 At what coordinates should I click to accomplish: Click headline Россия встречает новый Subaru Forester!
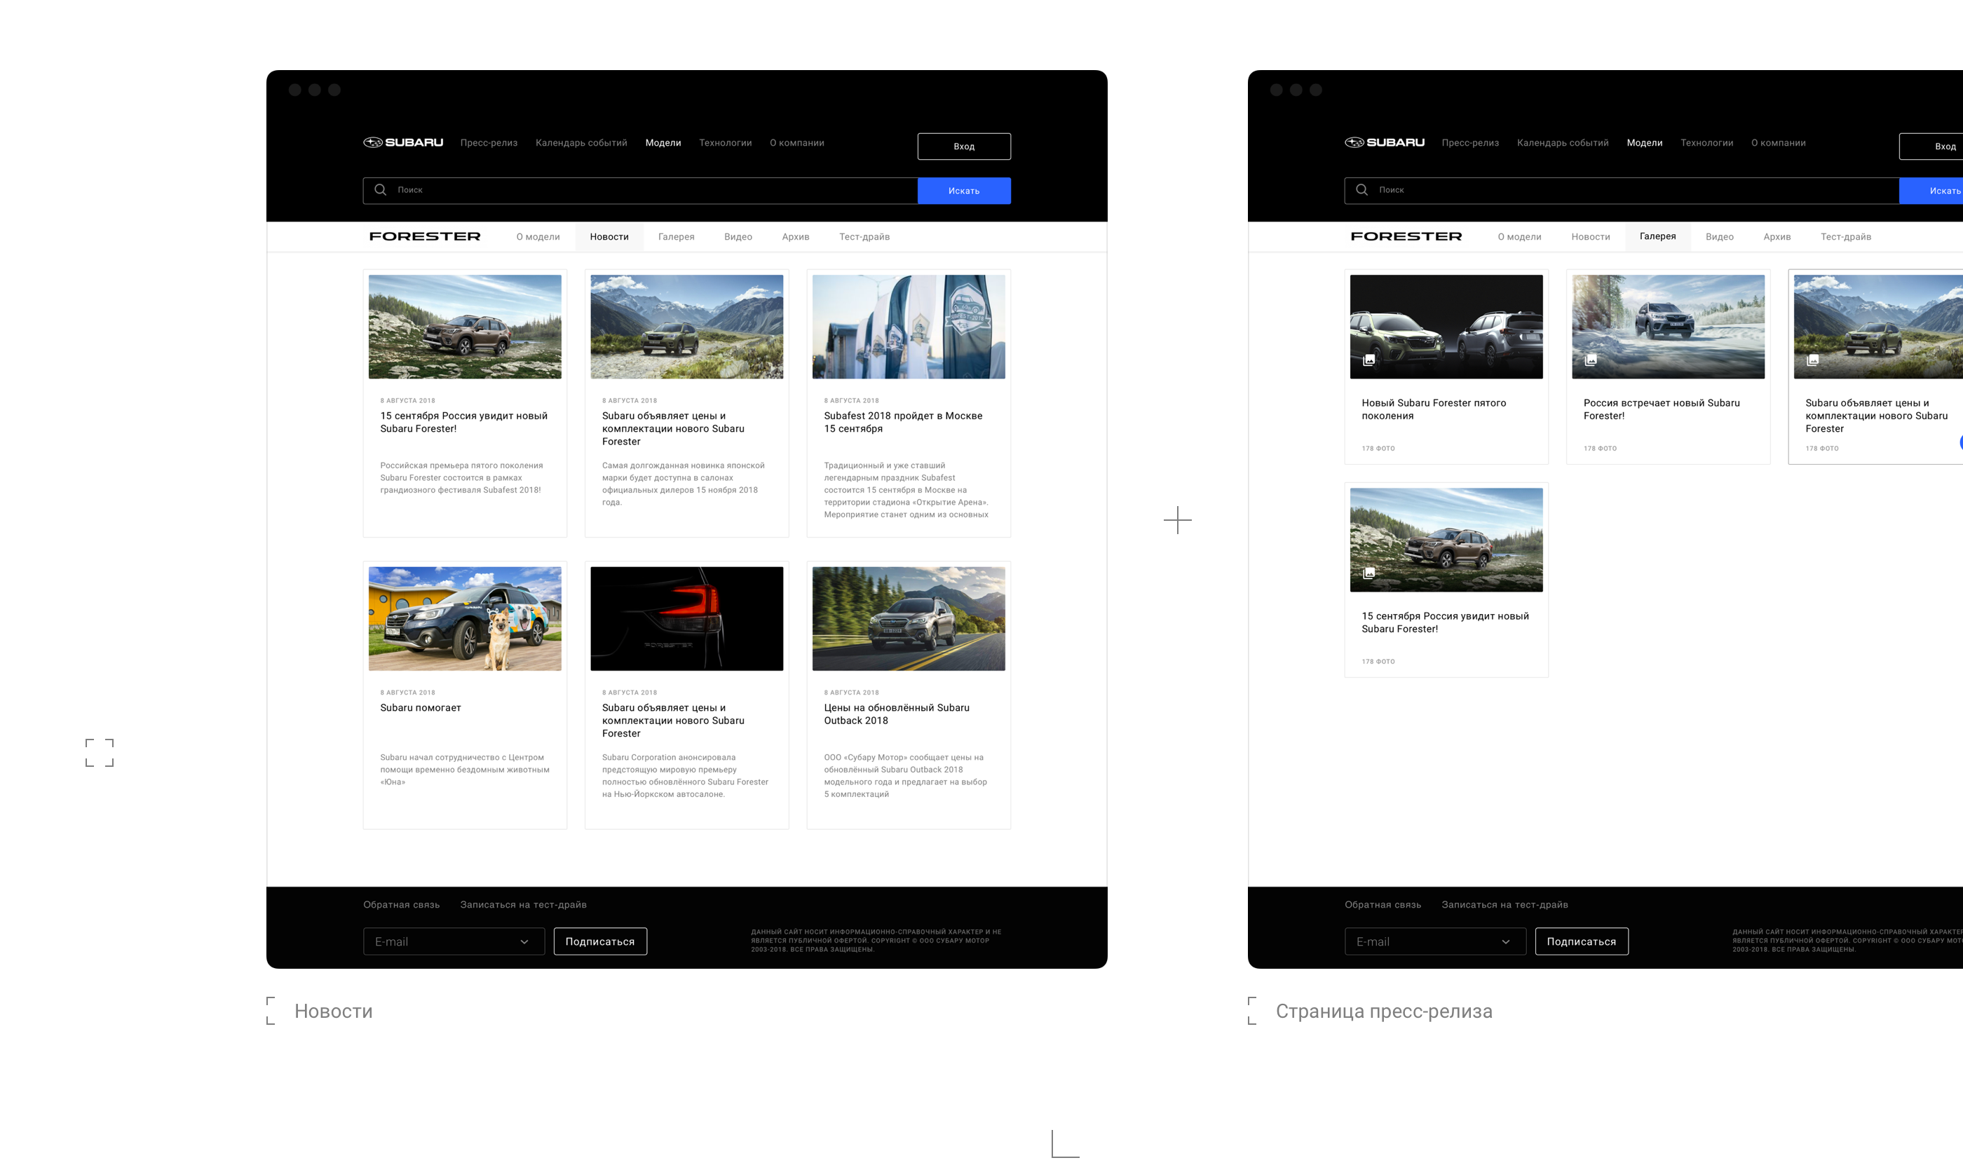coord(1662,410)
